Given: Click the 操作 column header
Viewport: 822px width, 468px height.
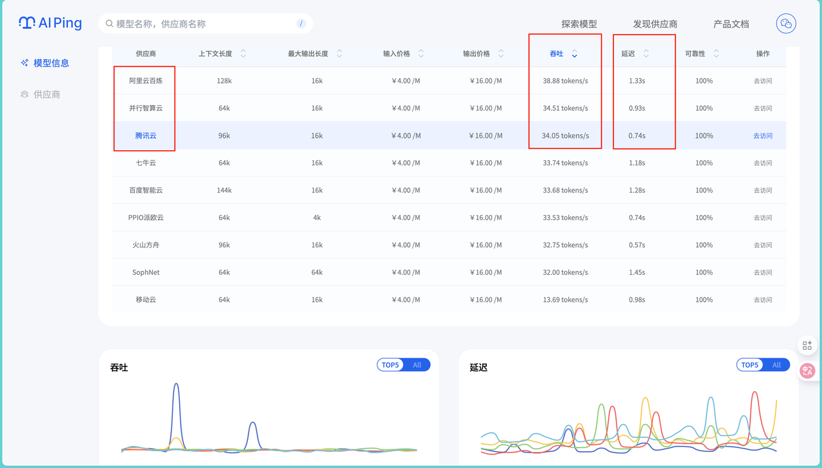Looking at the screenshot, I should tap(763, 54).
